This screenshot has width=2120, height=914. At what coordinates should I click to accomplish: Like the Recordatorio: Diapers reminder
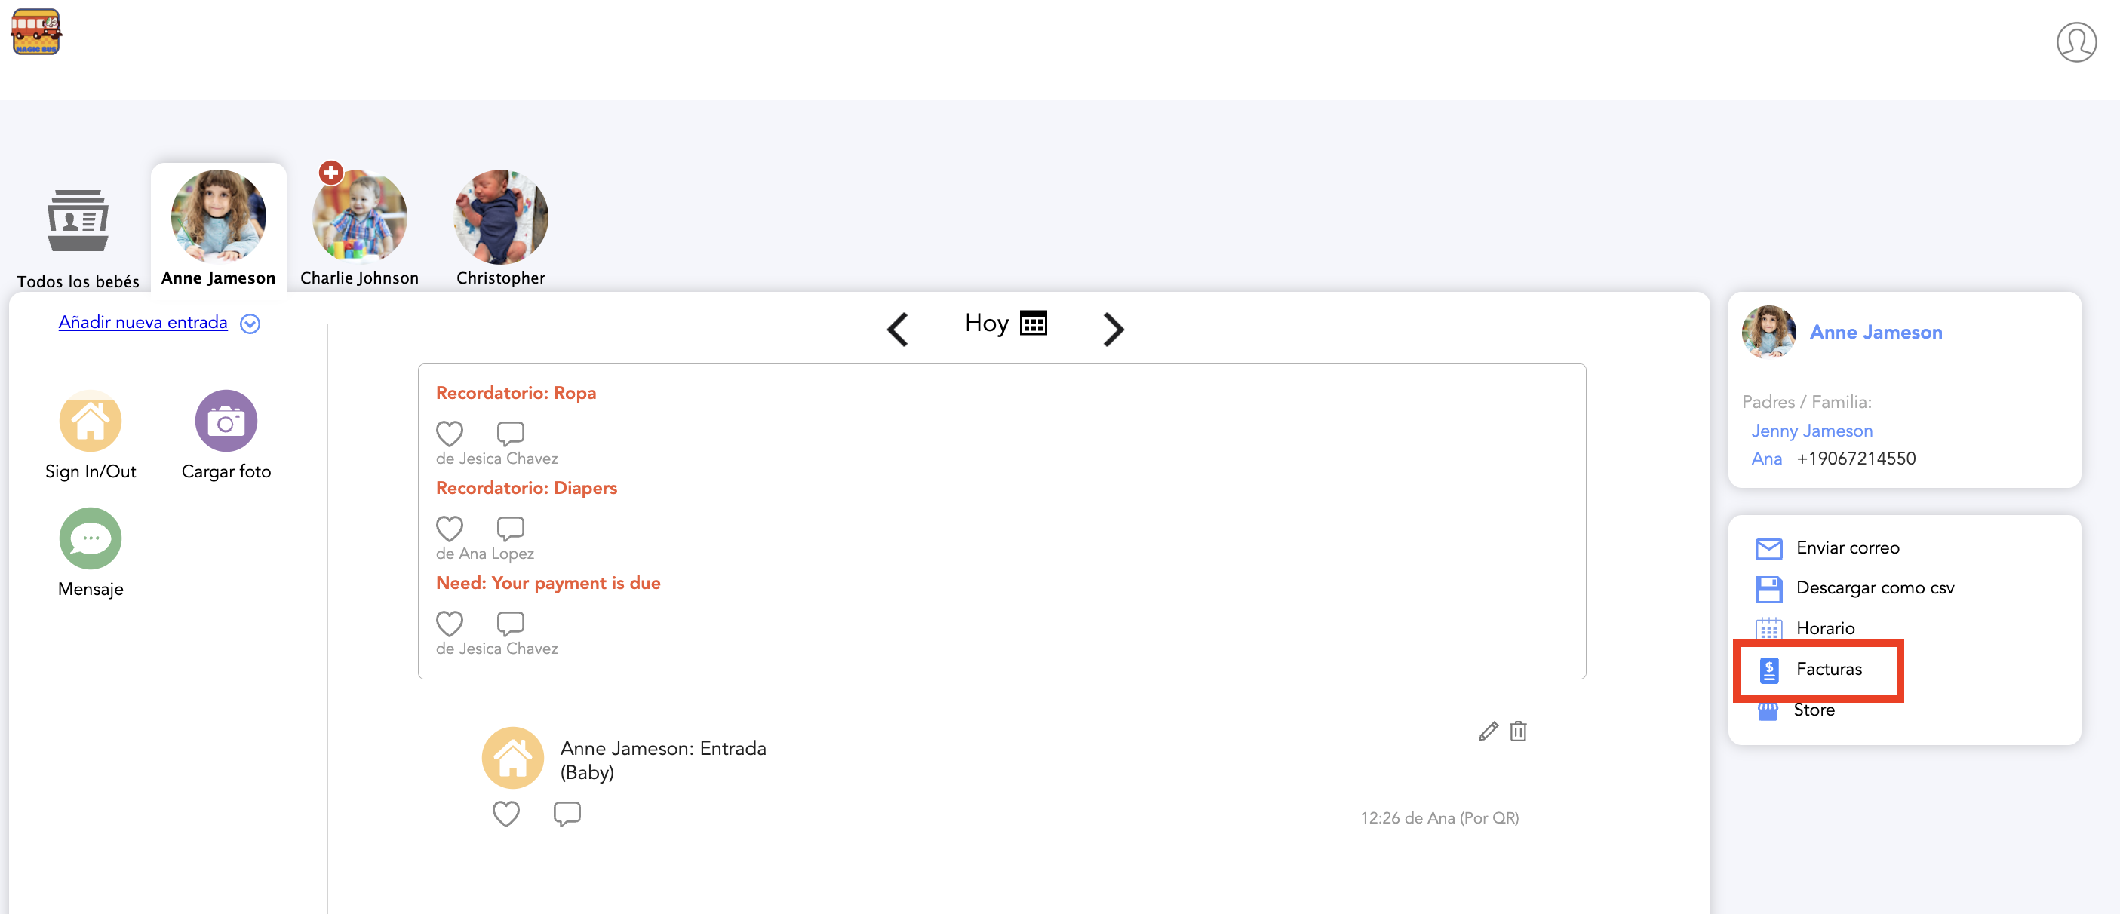(x=450, y=528)
